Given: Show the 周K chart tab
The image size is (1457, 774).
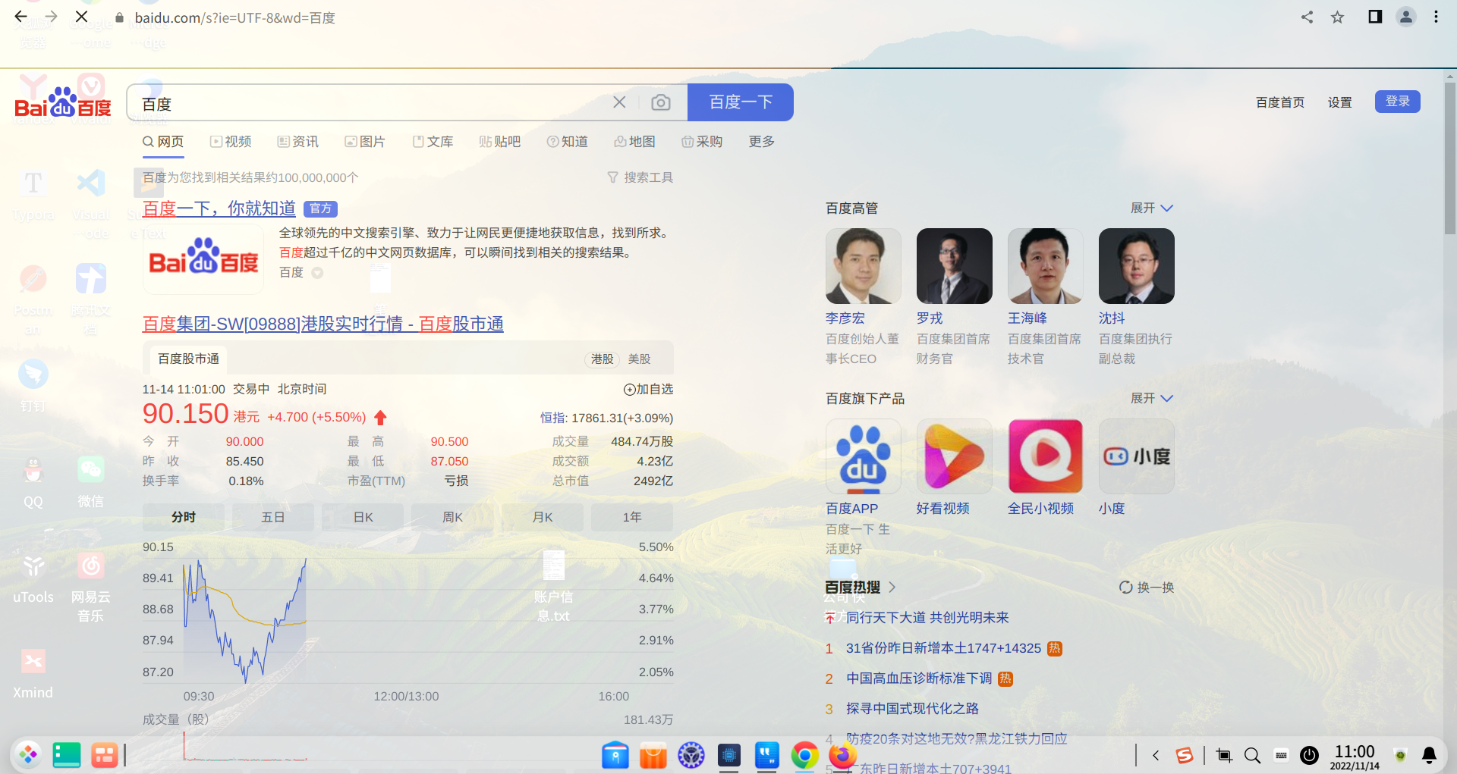Looking at the screenshot, I should [452, 517].
